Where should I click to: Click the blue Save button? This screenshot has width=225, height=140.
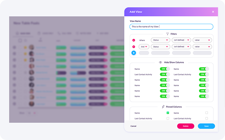tap(206, 126)
